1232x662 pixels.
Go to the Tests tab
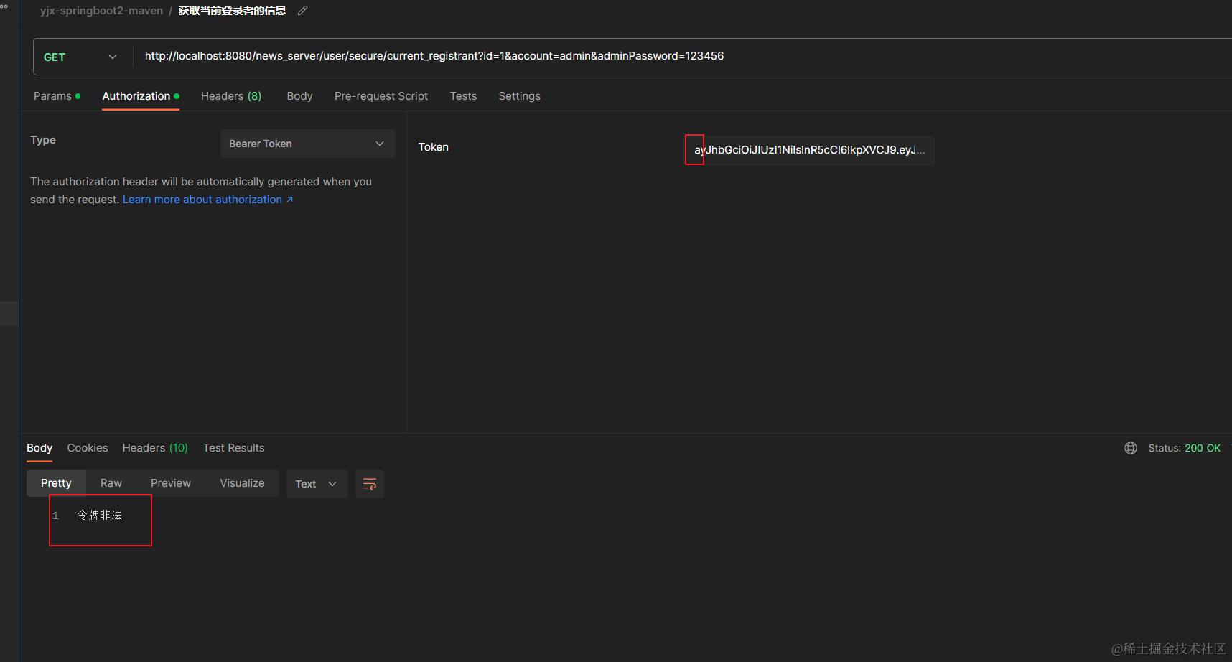[463, 96]
